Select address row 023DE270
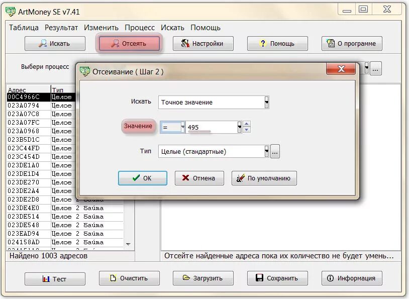Screen dimensions: 409x299 coord(41,182)
